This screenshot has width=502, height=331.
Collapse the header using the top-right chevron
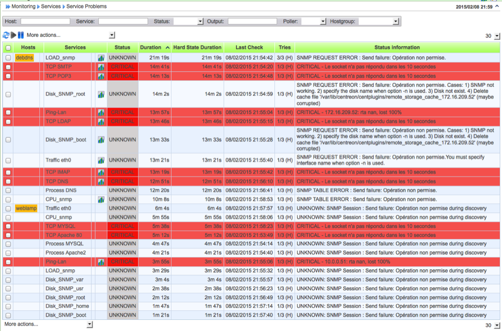coord(497,7)
